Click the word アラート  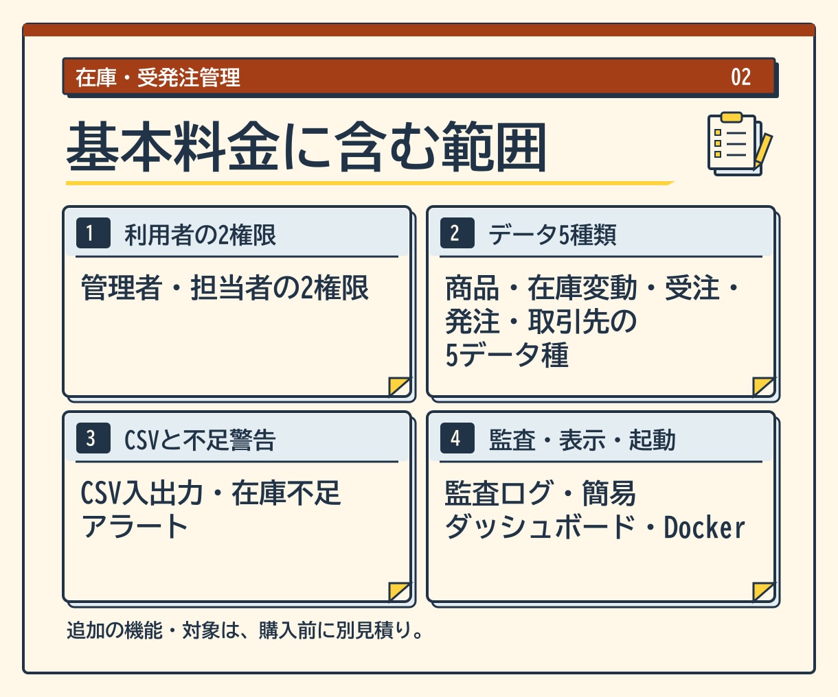(134, 527)
